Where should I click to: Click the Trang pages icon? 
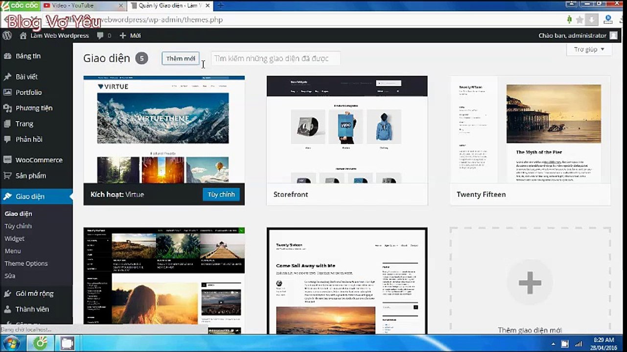point(7,124)
